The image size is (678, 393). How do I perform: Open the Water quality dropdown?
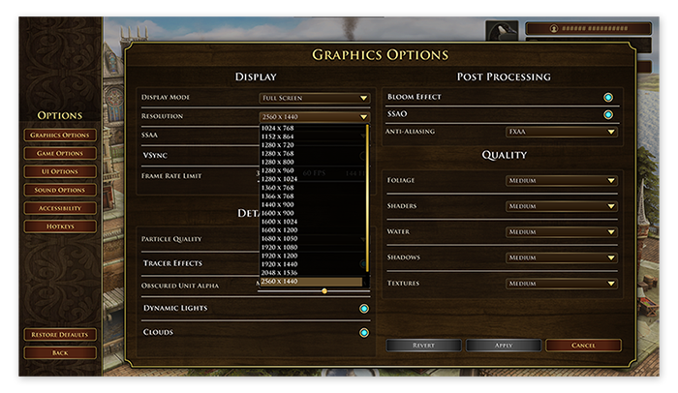(x=561, y=231)
